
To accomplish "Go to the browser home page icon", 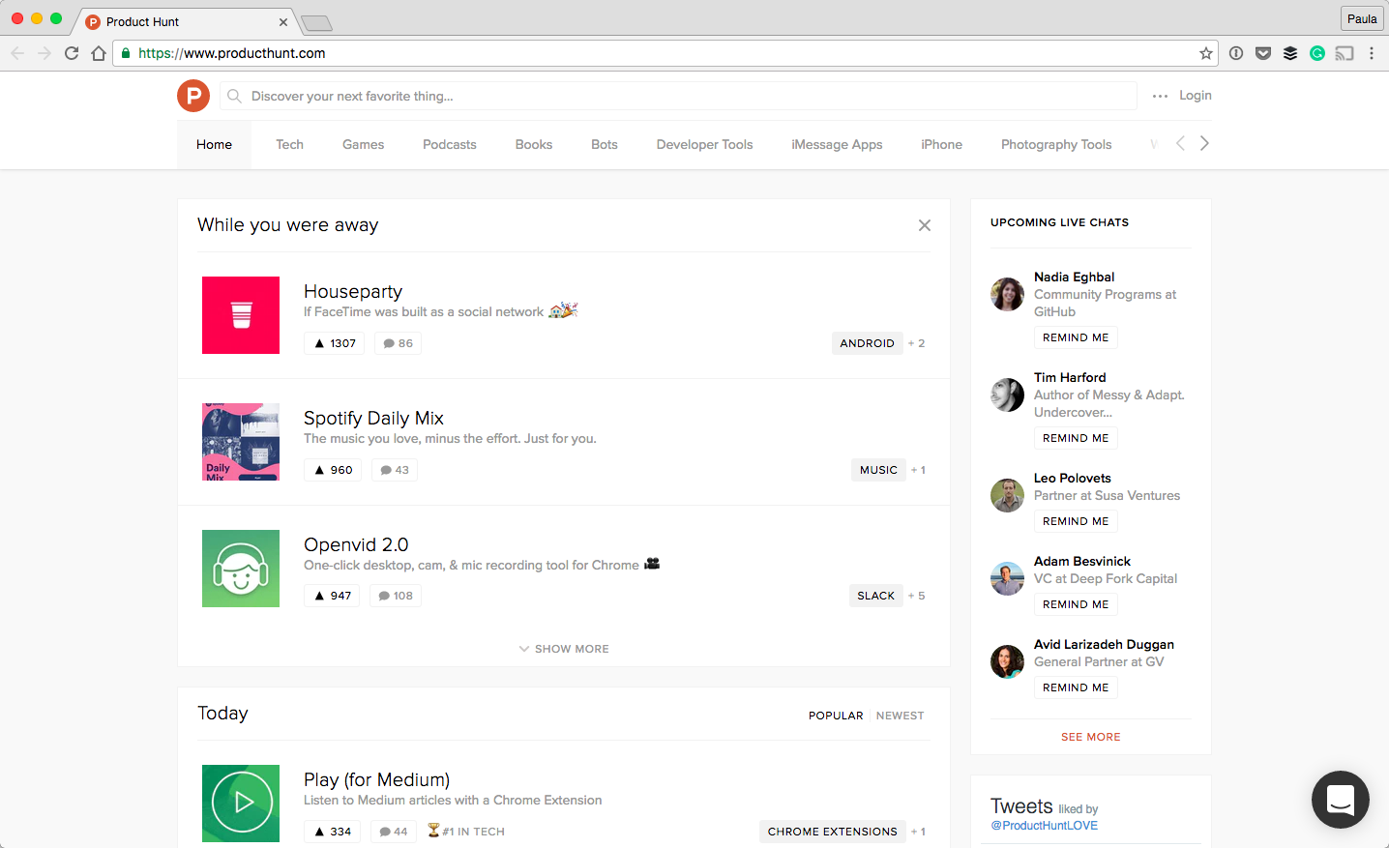I will [99, 53].
